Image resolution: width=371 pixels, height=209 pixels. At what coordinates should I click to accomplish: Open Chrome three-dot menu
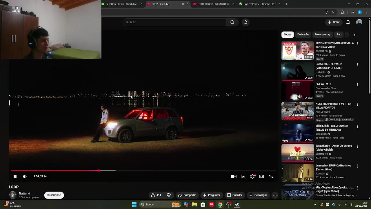[x=367, y=12]
